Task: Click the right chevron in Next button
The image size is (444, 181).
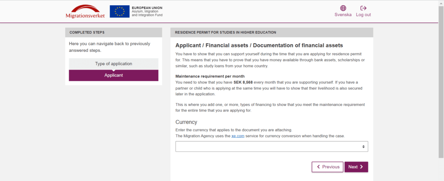Action: point(362,167)
